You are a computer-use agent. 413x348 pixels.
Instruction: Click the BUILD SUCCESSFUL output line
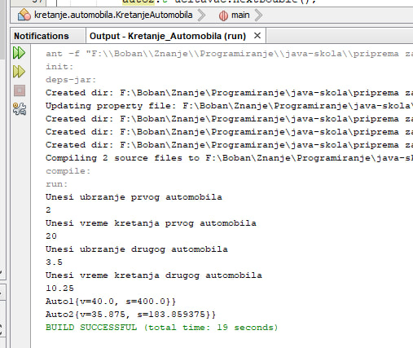coord(162,328)
